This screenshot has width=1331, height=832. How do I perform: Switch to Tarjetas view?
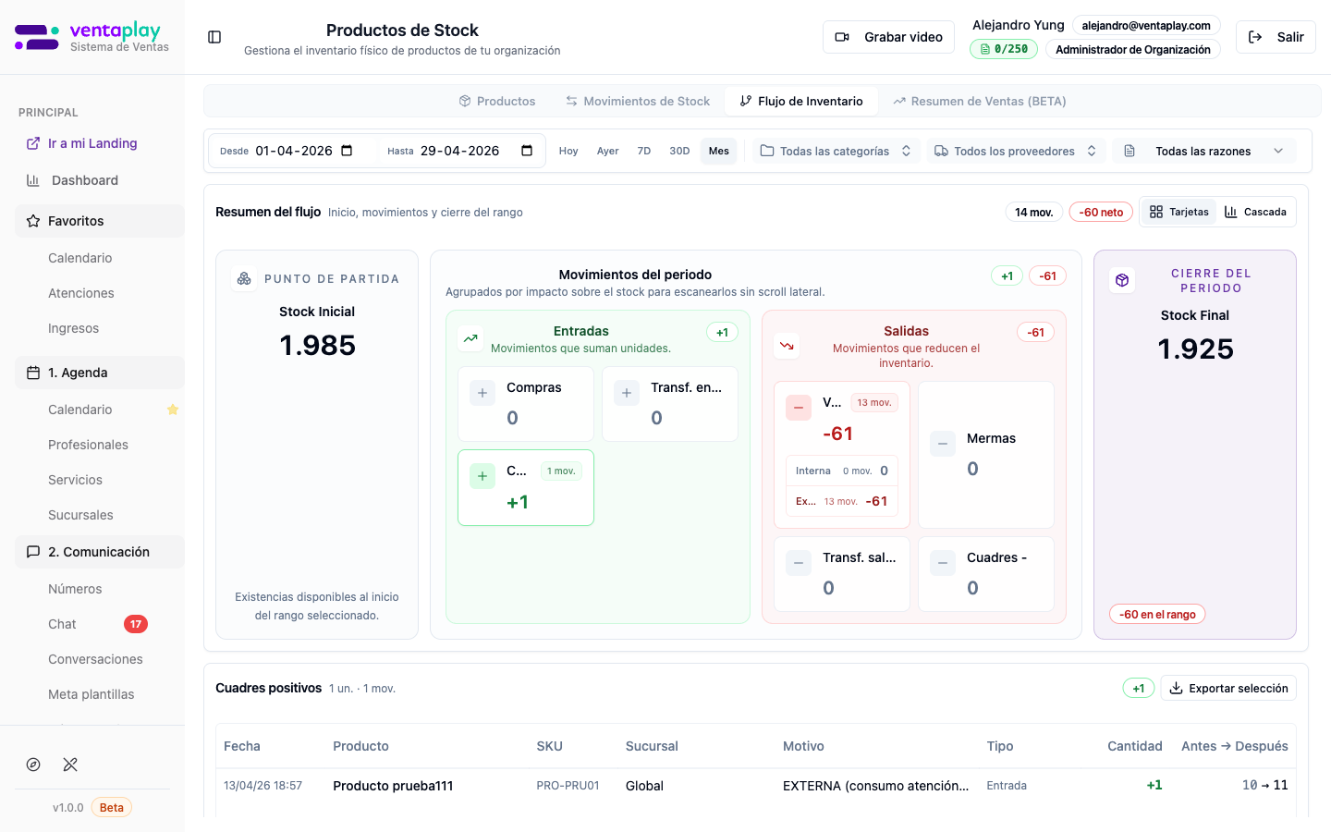coord(1178,212)
